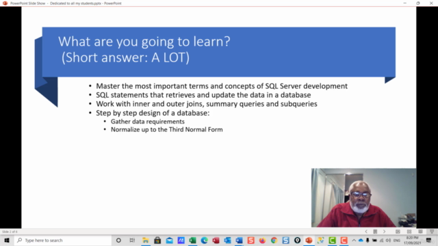Open the notification center icon
Screen dimensions: 438x246
[429, 240]
